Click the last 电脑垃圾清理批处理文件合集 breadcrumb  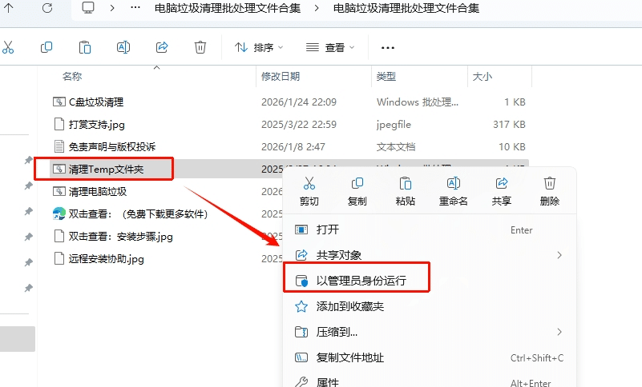(x=406, y=8)
